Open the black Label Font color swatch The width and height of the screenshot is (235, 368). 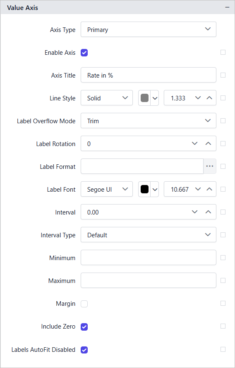pos(145,189)
